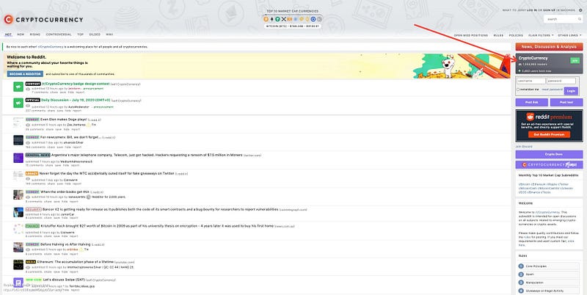Click rule number 1 circle icon

(x=521, y=266)
